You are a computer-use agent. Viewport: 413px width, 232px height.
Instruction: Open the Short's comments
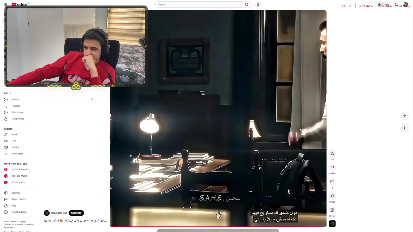(332, 182)
